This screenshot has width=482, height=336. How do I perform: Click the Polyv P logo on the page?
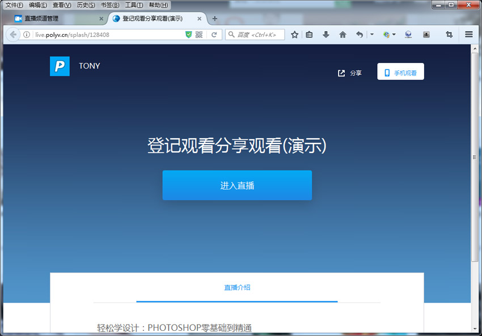point(60,67)
